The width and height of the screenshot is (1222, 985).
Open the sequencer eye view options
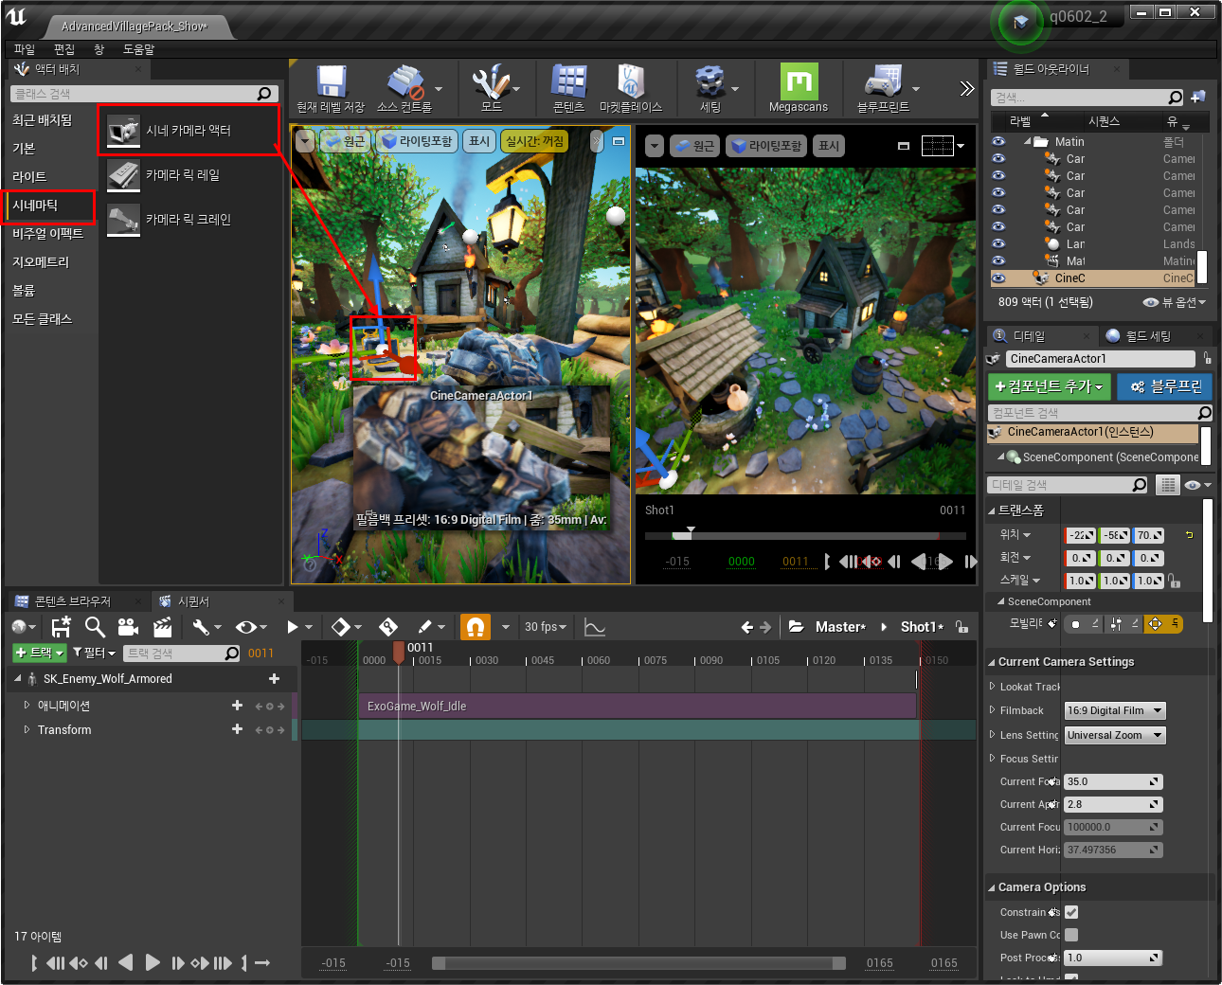pyautogui.click(x=251, y=626)
